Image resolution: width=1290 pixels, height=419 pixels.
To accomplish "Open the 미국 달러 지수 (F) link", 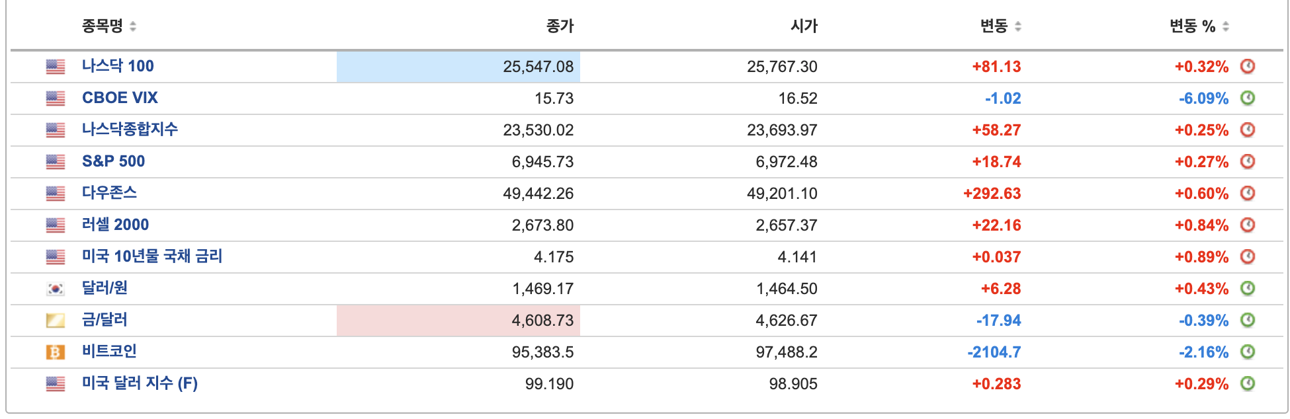I will click(x=140, y=383).
